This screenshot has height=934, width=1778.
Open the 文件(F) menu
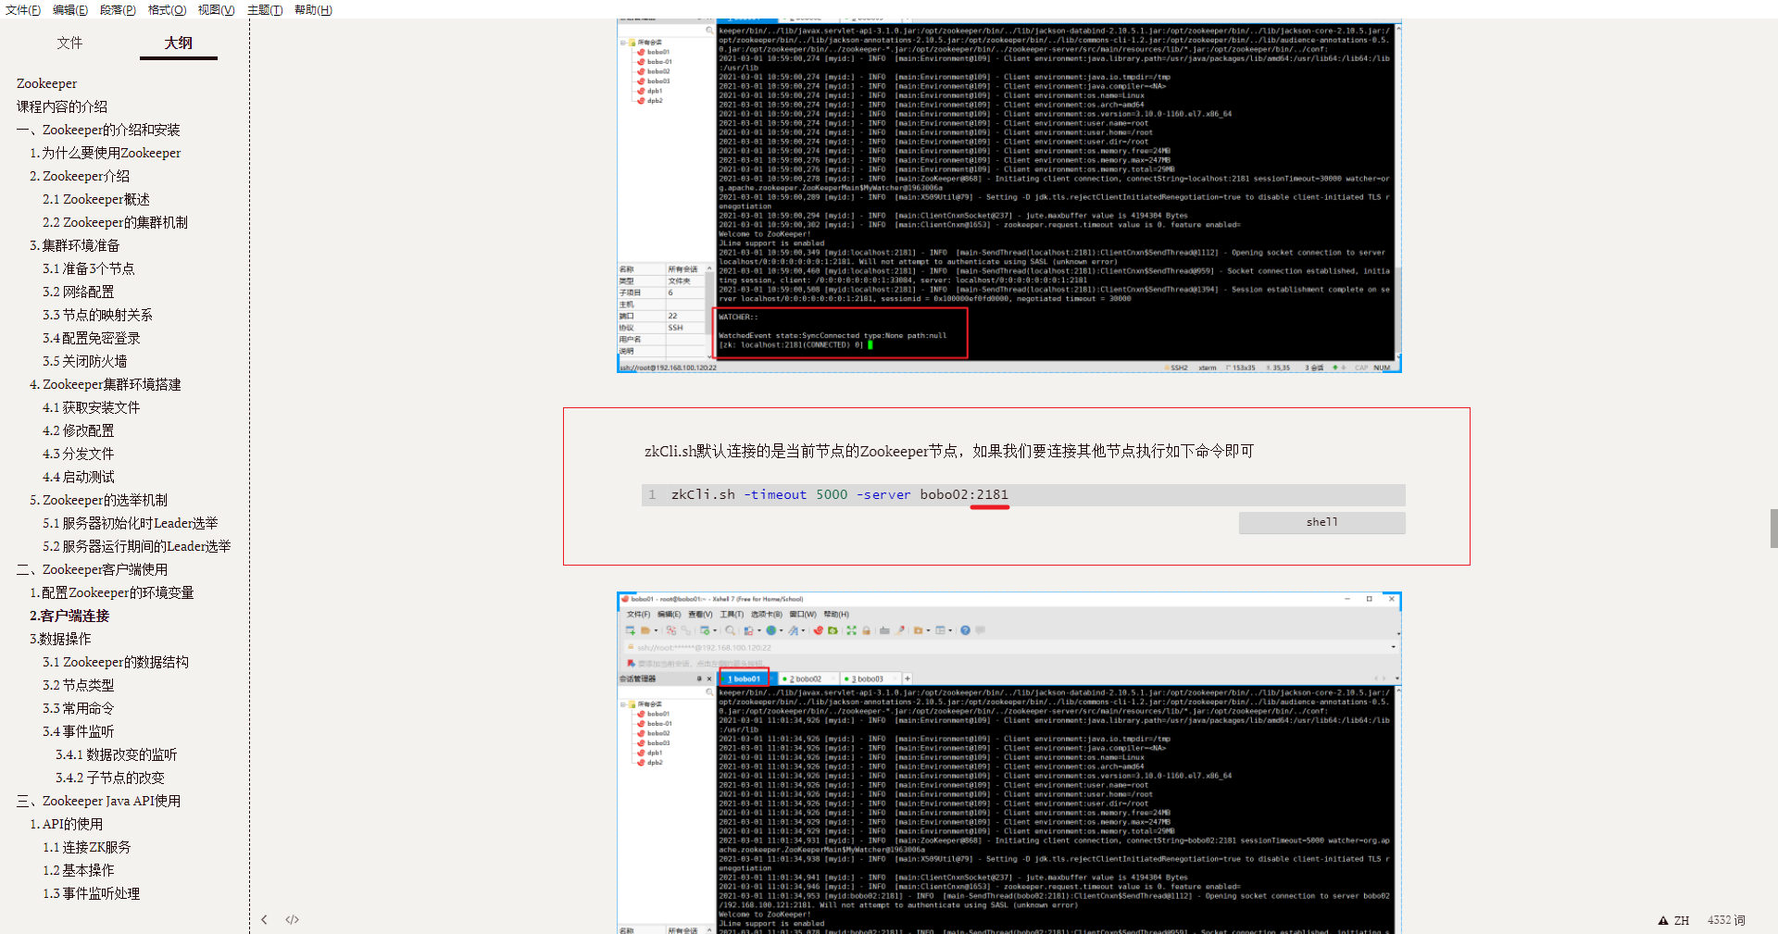23,10
